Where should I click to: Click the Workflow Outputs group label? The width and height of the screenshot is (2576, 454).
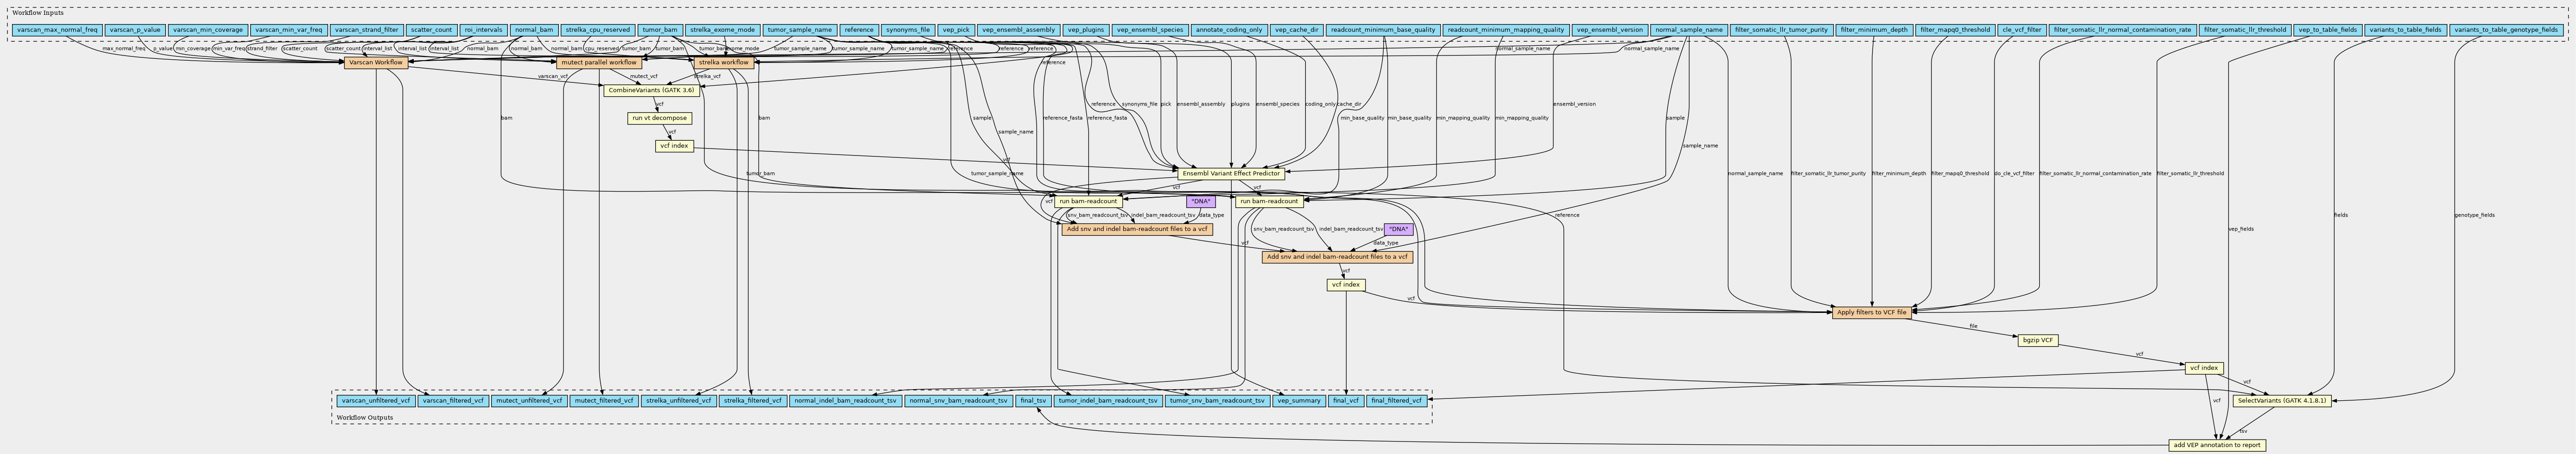tap(365, 417)
